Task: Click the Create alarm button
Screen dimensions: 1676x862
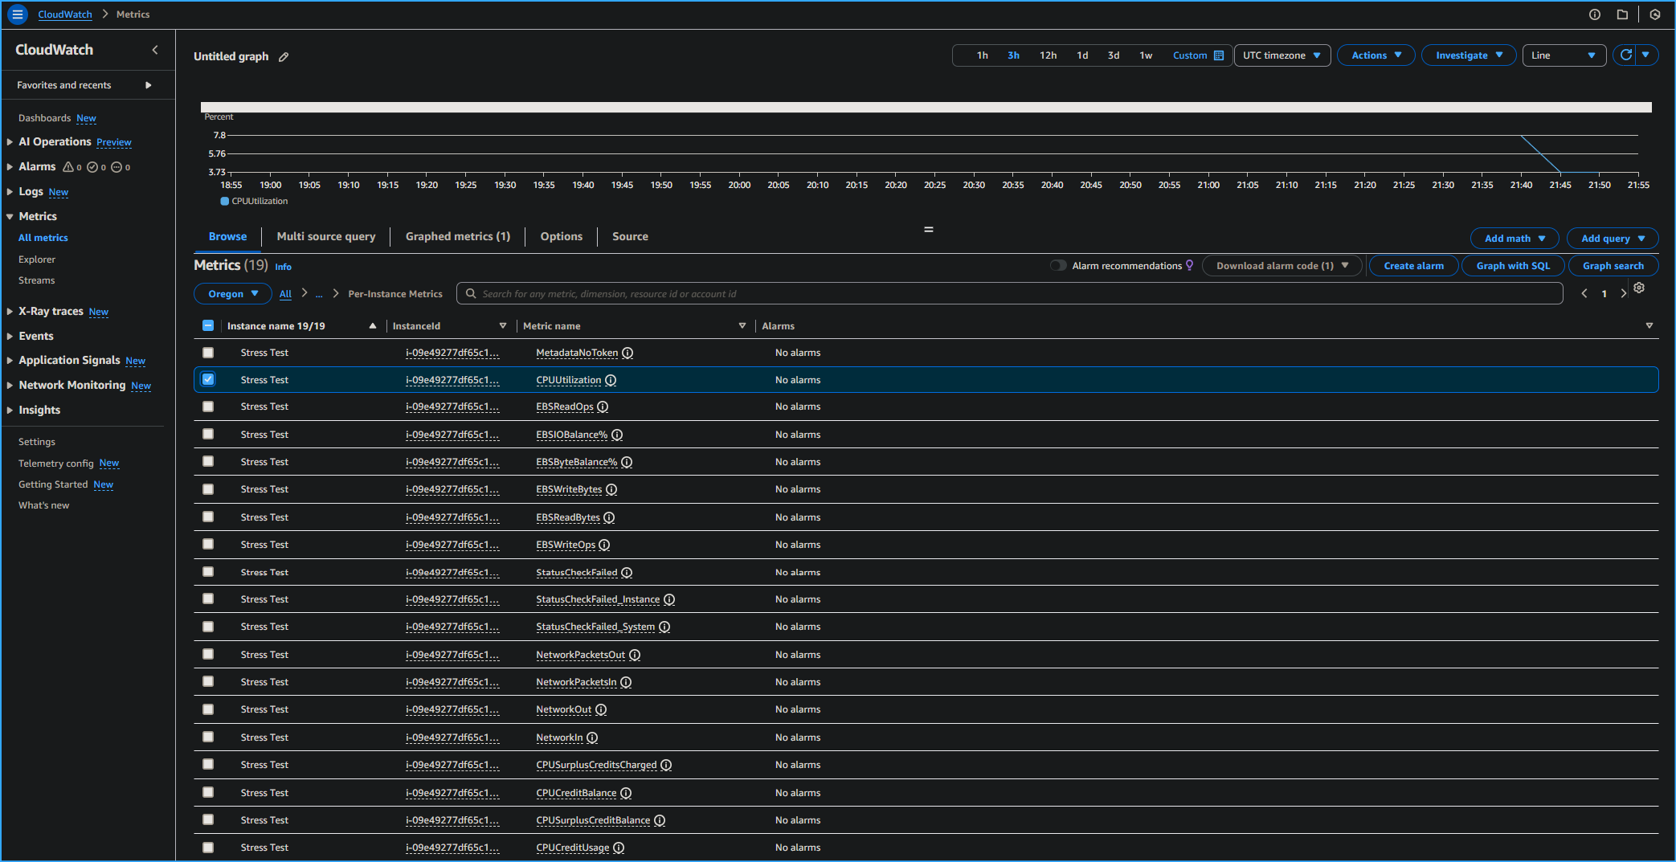Action: [1413, 265]
